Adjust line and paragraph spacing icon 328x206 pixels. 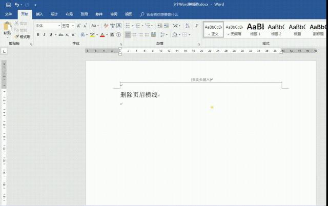162,35
